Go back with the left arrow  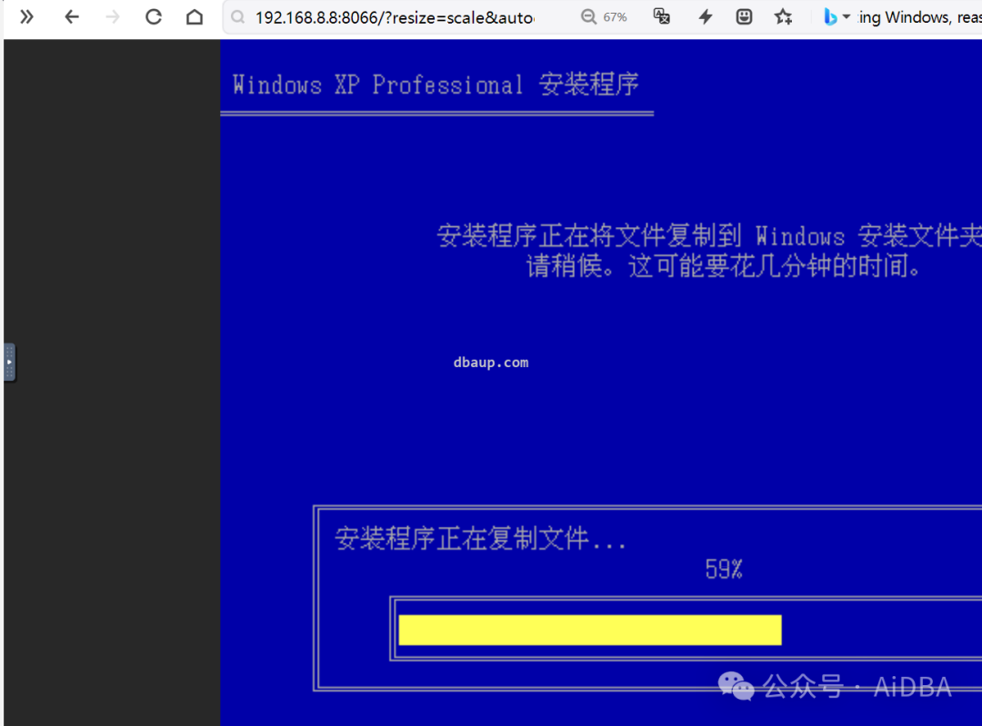click(72, 17)
